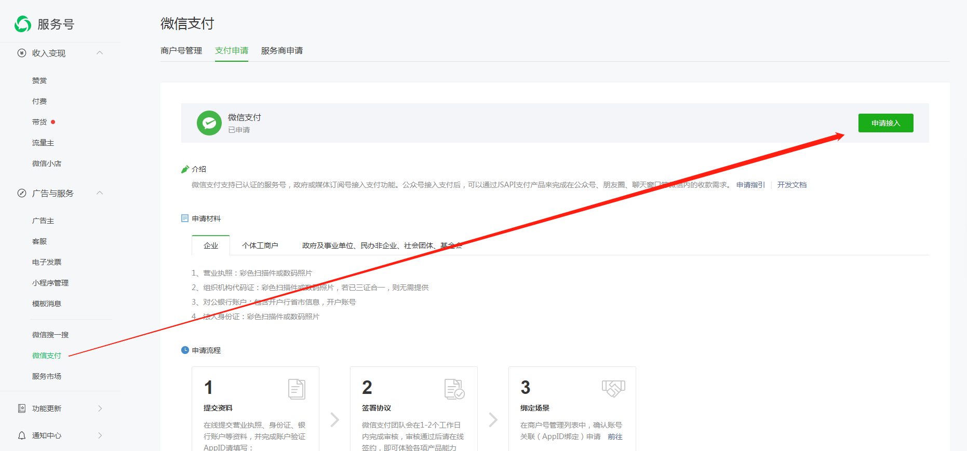Click the 收入变现 heading text
The image size is (967, 451).
click(x=49, y=53)
